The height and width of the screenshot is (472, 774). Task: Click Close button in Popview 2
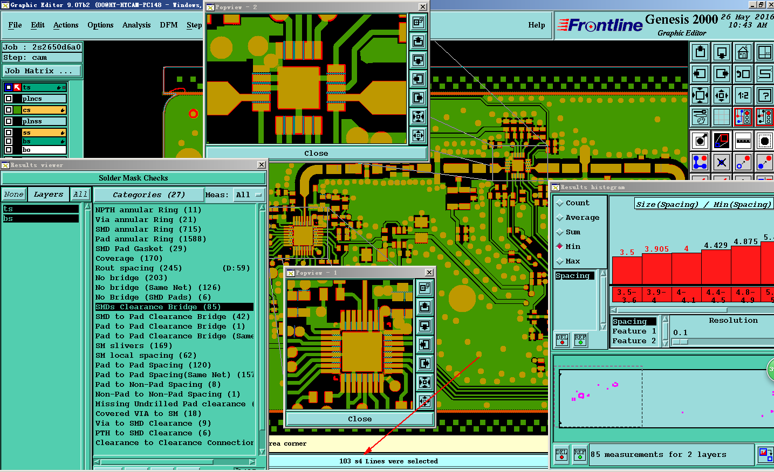click(x=316, y=153)
